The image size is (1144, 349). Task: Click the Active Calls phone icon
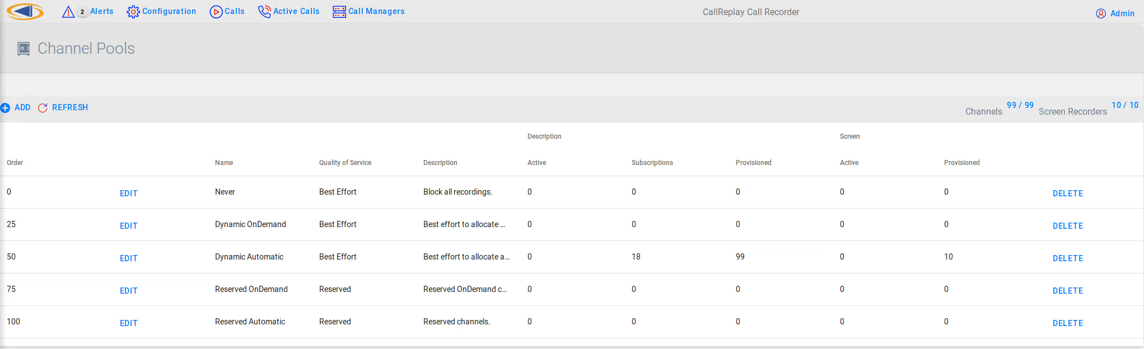pos(264,12)
